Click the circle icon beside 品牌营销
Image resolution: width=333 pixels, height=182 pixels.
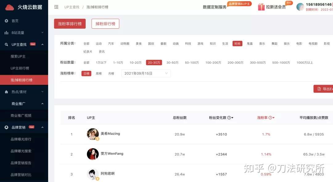(6, 127)
